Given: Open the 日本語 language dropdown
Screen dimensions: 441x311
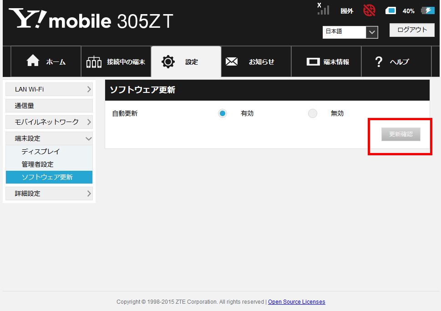Looking at the screenshot, I should click(x=350, y=32).
